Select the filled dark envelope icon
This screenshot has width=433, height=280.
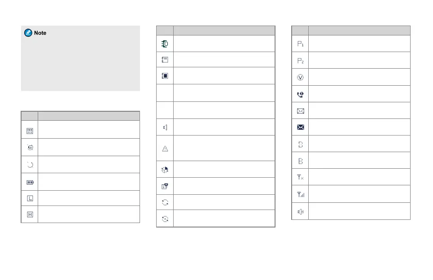(301, 127)
